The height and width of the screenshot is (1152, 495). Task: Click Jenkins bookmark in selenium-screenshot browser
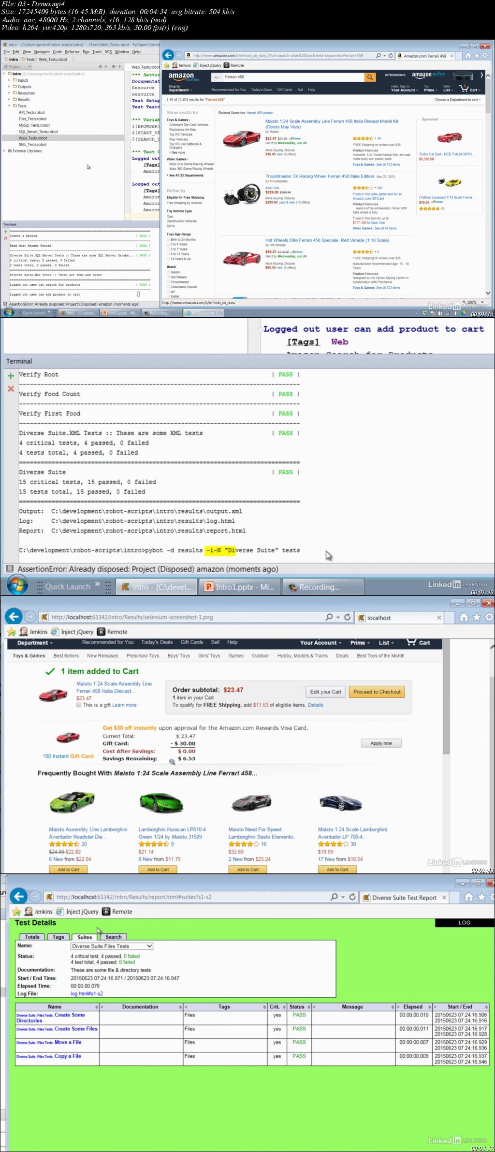tap(34, 632)
